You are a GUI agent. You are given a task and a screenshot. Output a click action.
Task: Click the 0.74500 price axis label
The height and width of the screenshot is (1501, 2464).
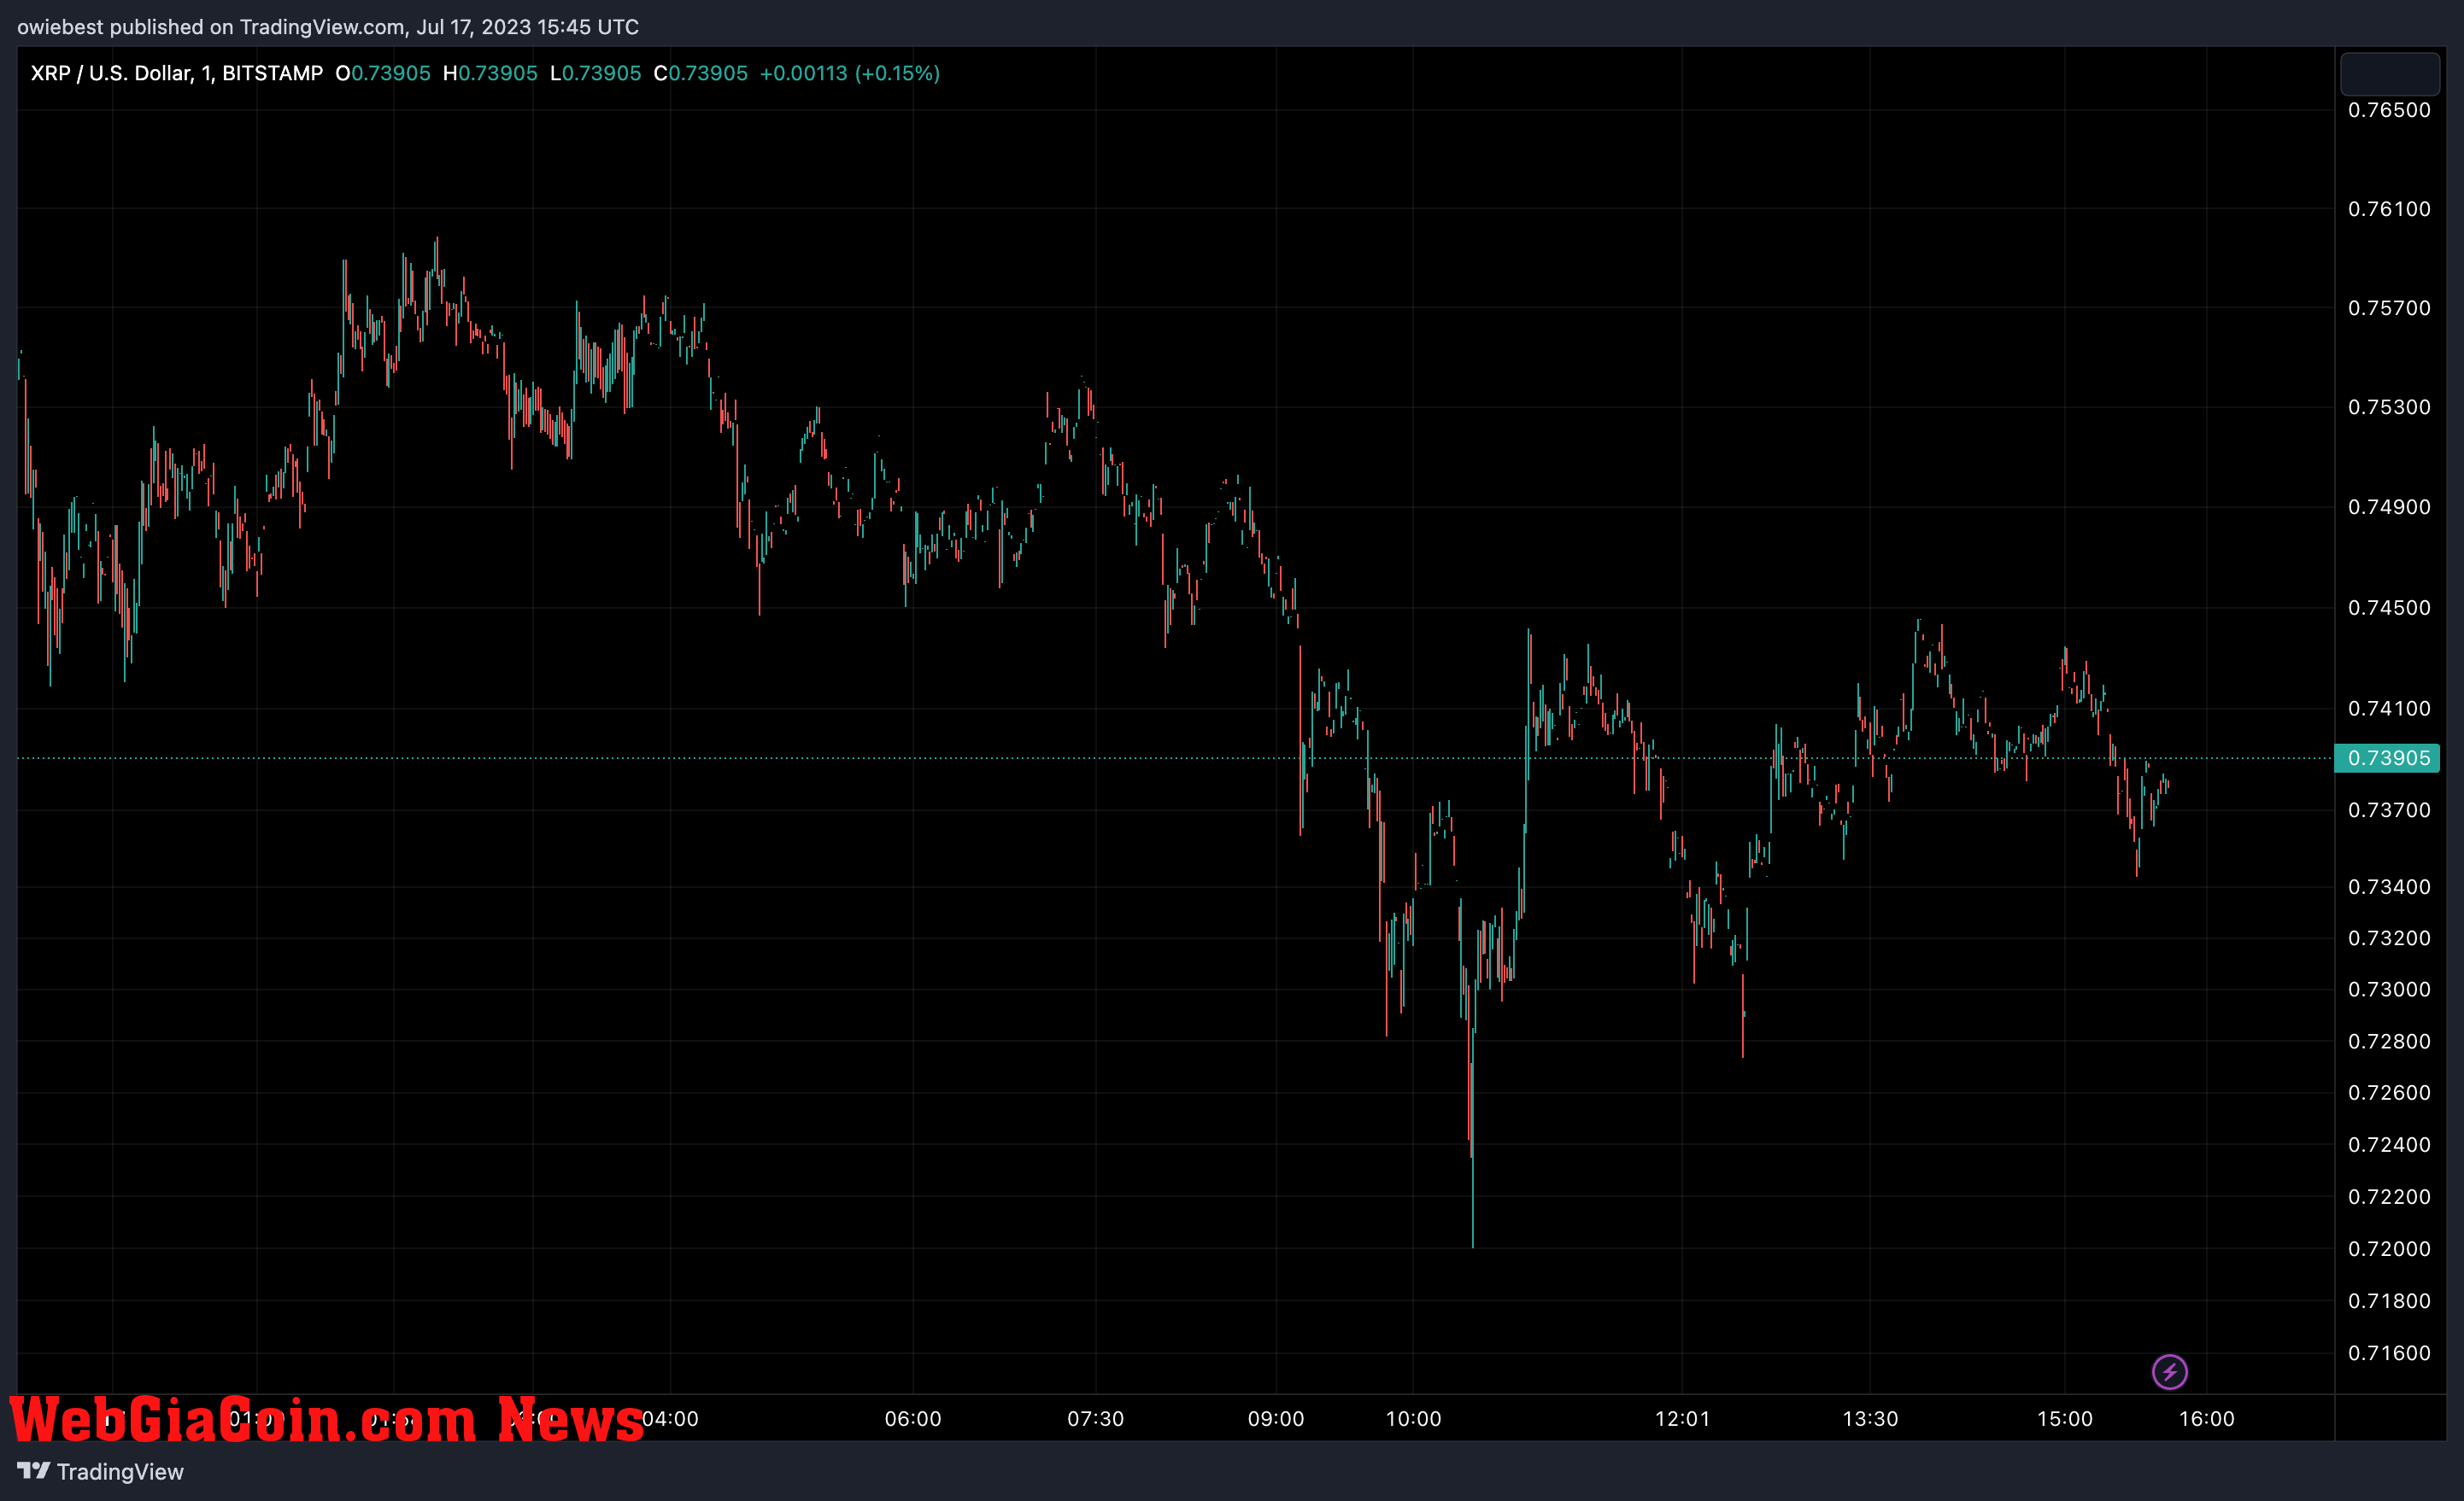(x=2389, y=608)
